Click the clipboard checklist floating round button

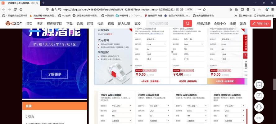click(x=259, y=85)
